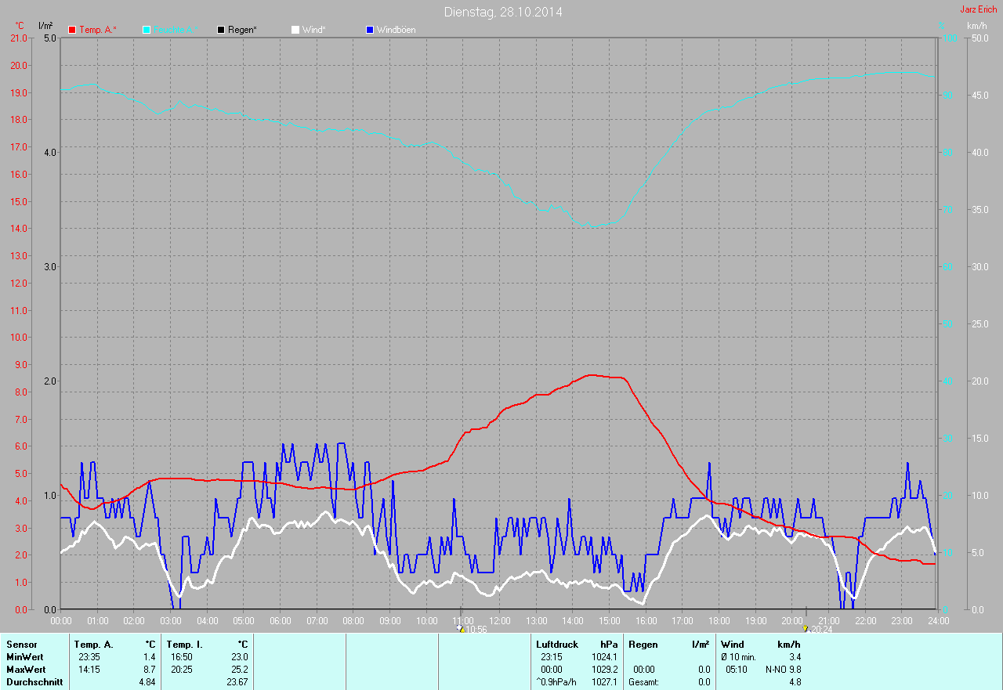
Task: Click the red Temp. A. legend swatch
Action: (x=73, y=30)
